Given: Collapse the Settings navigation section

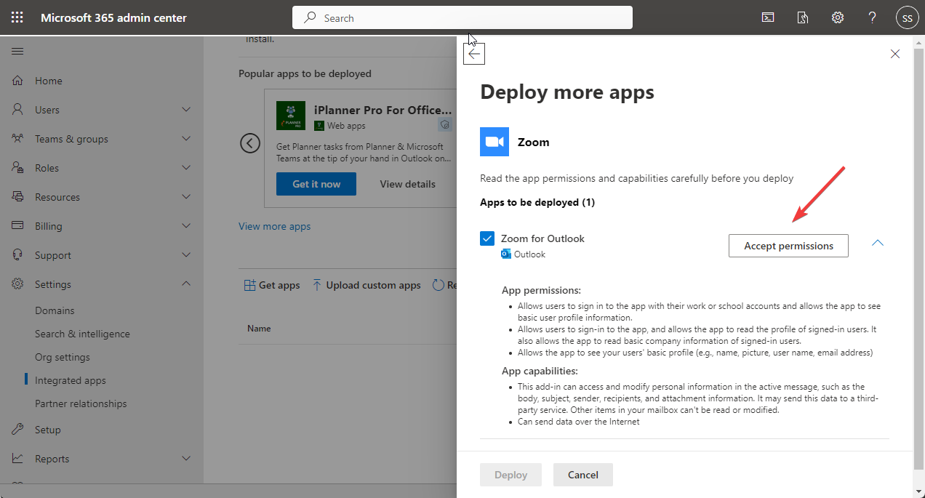Looking at the screenshot, I should [186, 284].
